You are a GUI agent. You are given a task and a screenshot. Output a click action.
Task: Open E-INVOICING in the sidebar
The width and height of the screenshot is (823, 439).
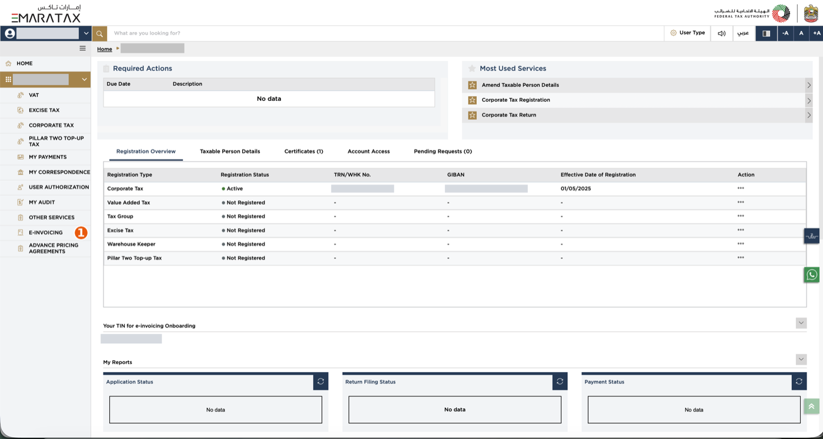46,232
